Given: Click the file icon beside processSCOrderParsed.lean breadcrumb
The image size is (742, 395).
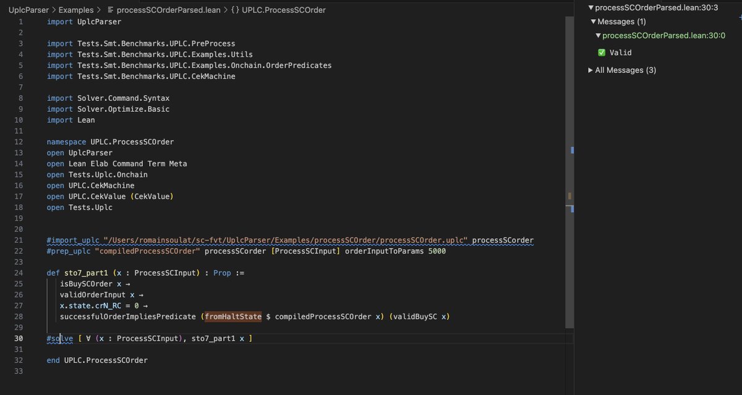Looking at the screenshot, I should tap(111, 9).
